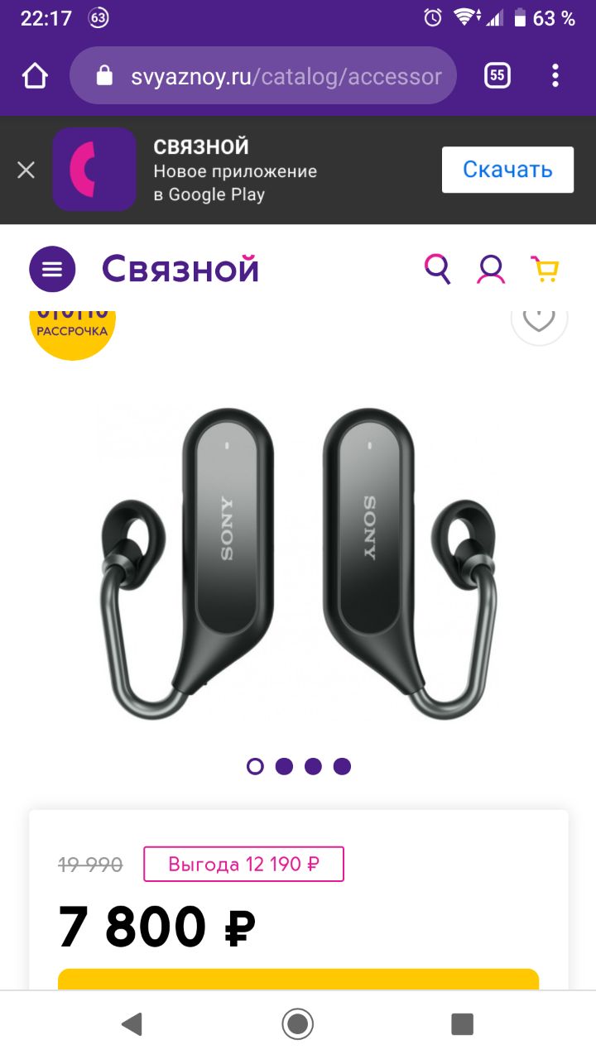Open the hamburger site menu

[52, 269]
